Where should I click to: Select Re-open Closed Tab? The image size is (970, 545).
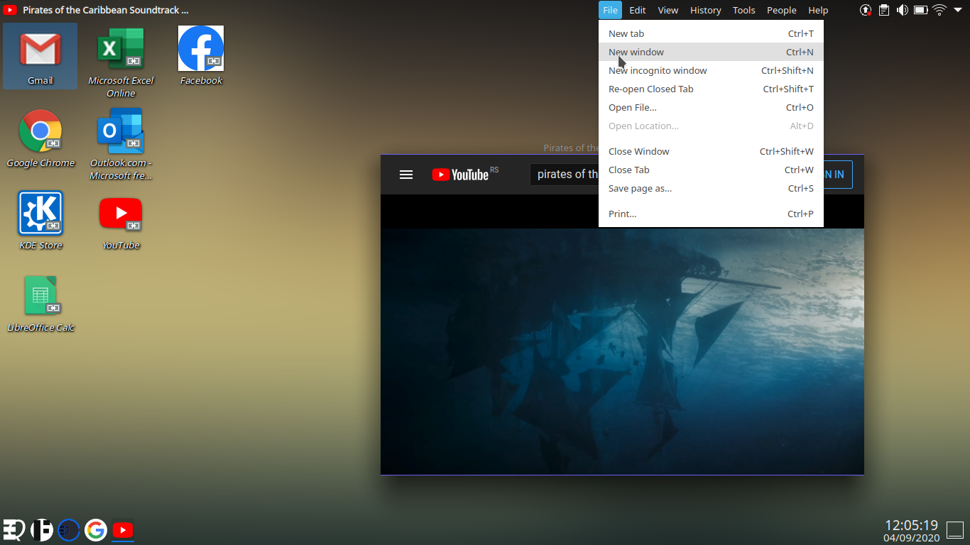pyautogui.click(x=711, y=89)
